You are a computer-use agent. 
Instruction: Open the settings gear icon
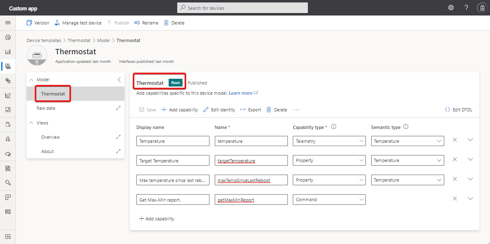pyautogui.click(x=451, y=8)
